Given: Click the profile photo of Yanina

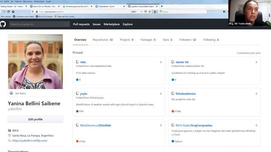Looking at the screenshot, I should coord(36,62).
